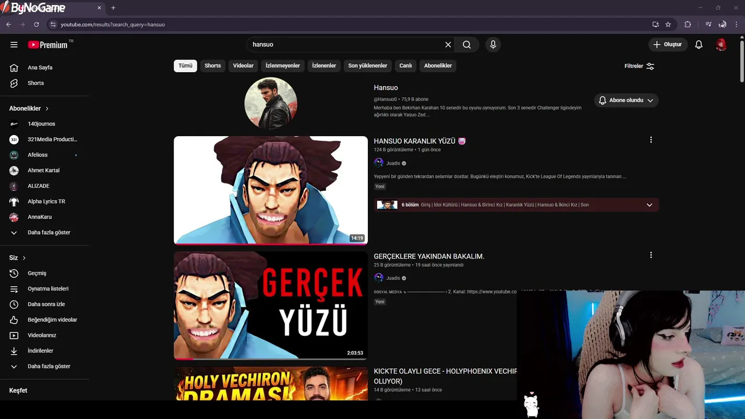Open the GERÇEKLERE YAKINDAN BAKALIM title

pyautogui.click(x=429, y=257)
